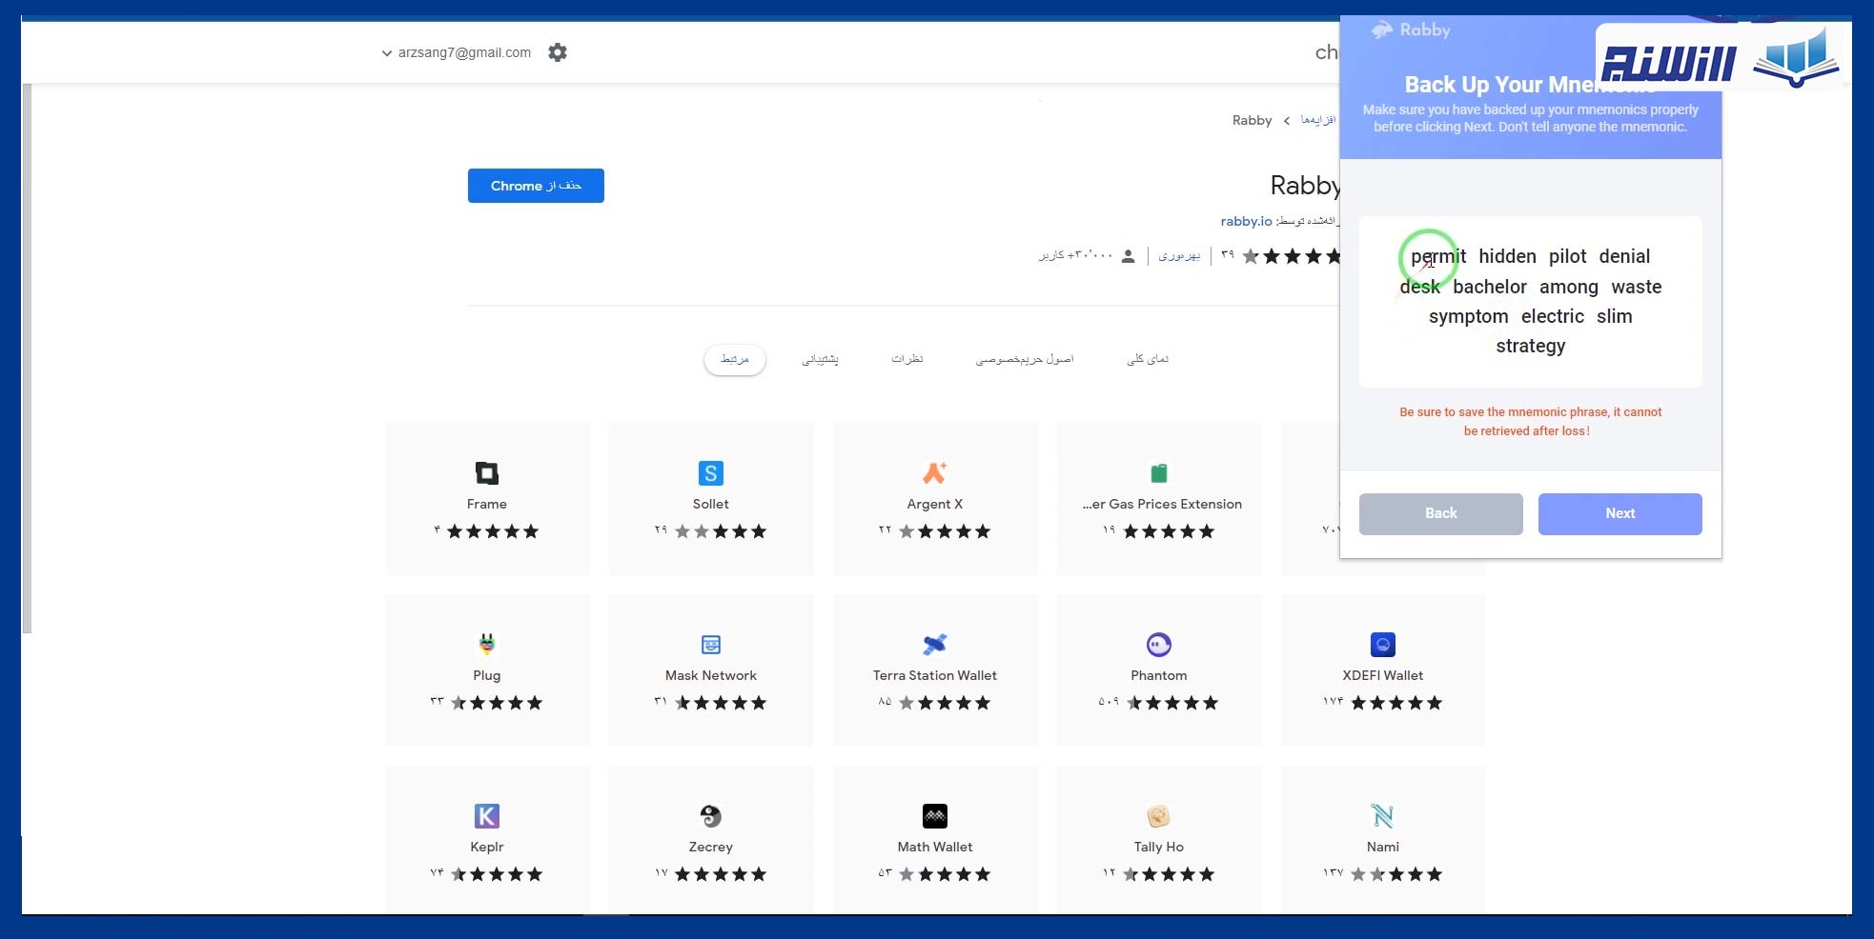Click the Terra Station Wallet icon

(x=935, y=645)
